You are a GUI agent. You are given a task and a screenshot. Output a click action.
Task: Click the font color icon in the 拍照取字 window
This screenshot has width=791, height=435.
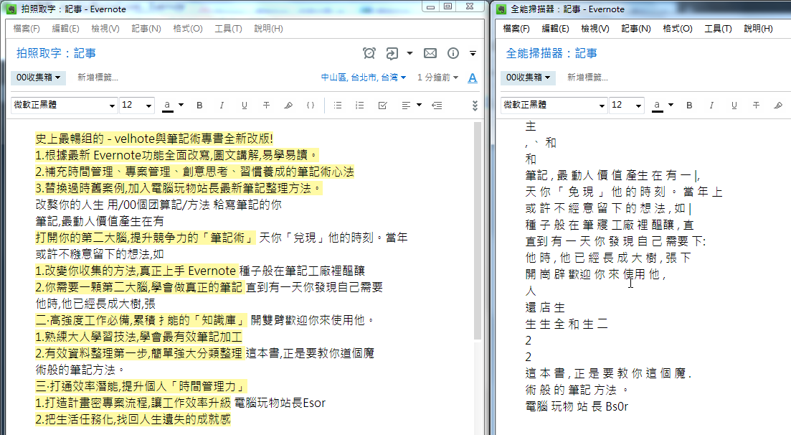(168, 105)
